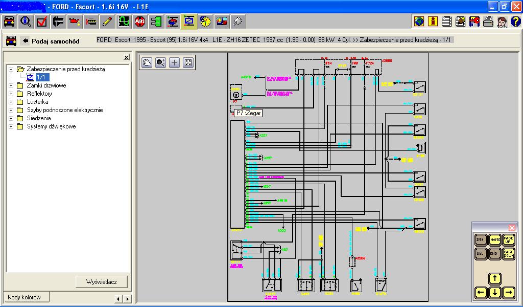Select the Siedzenia tree item

pyautogui.click(x=39, y=118)
